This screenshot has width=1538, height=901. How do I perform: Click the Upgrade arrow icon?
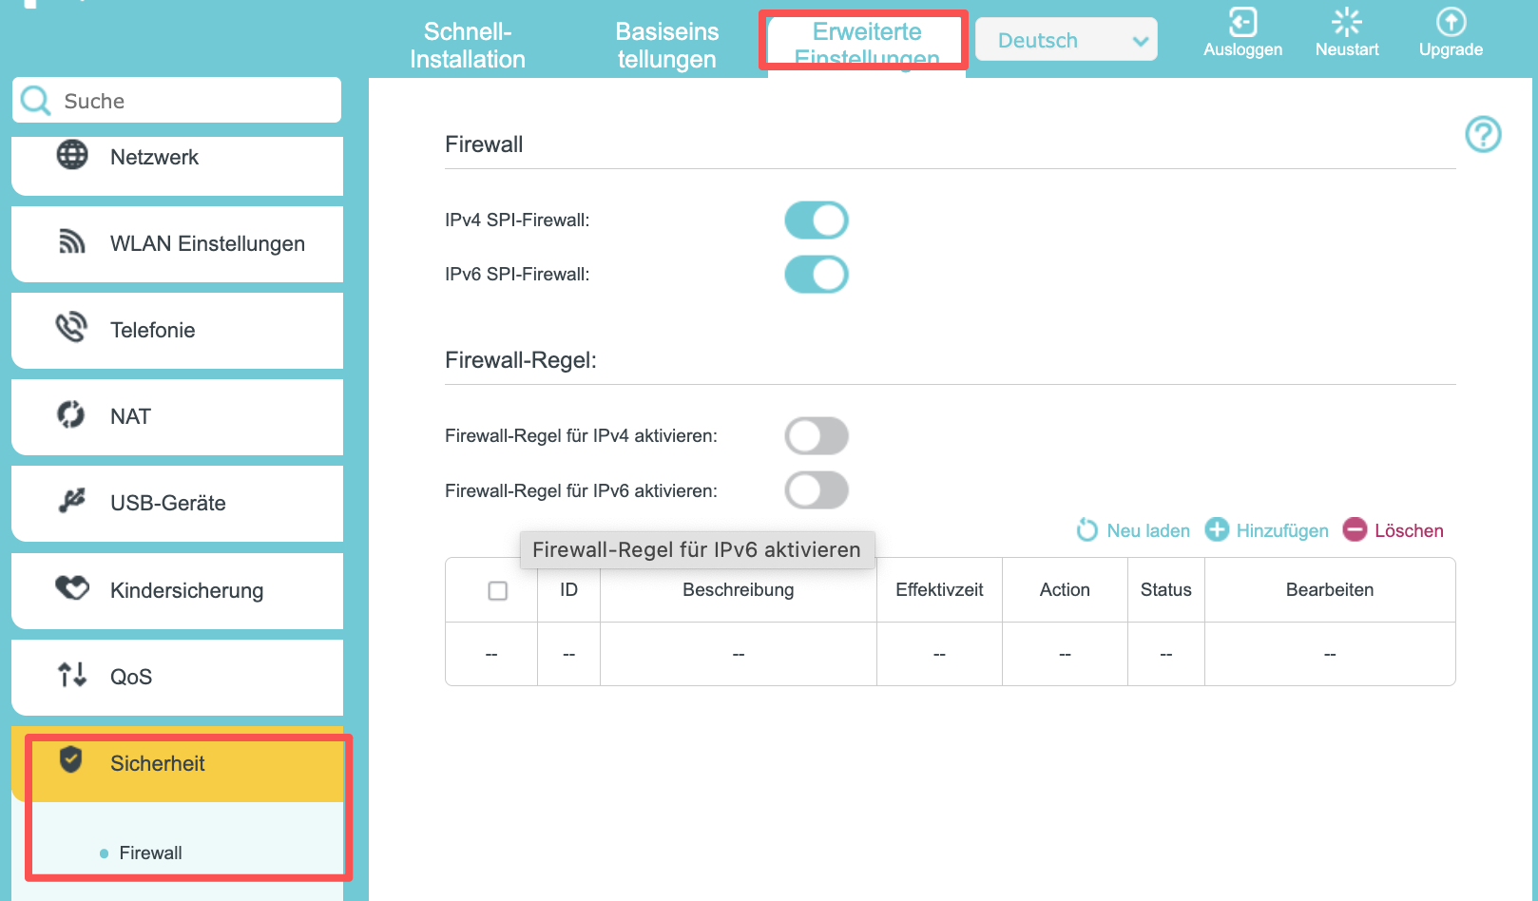pyautogui.click(x=1451, y=22)
